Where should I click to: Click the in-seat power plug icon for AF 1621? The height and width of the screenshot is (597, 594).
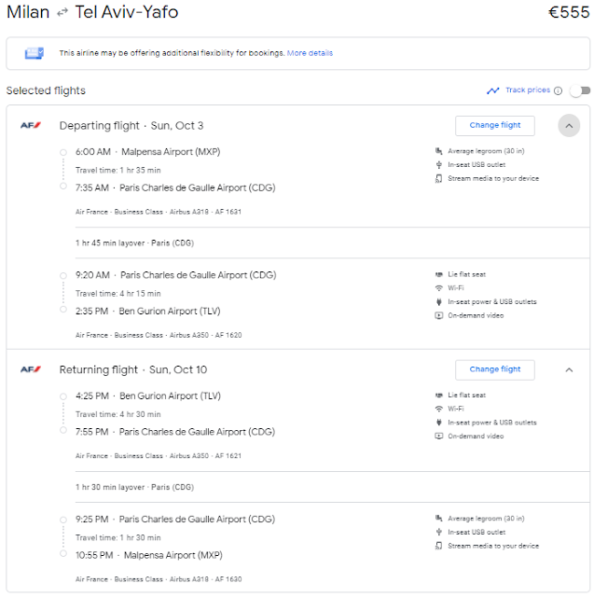click(439, 423)
